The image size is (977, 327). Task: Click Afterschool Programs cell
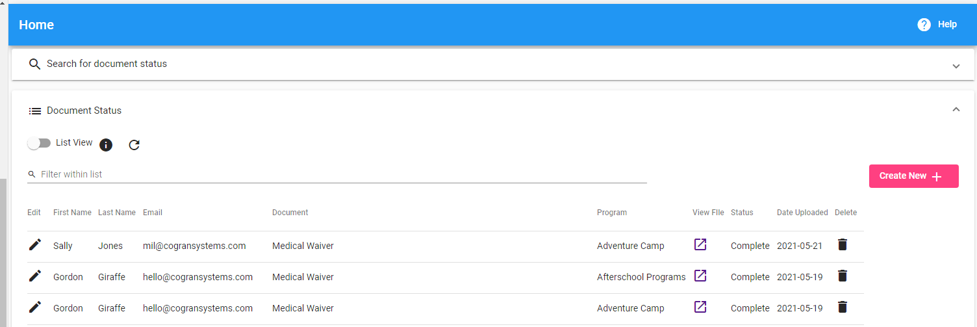tap(641, 277)
